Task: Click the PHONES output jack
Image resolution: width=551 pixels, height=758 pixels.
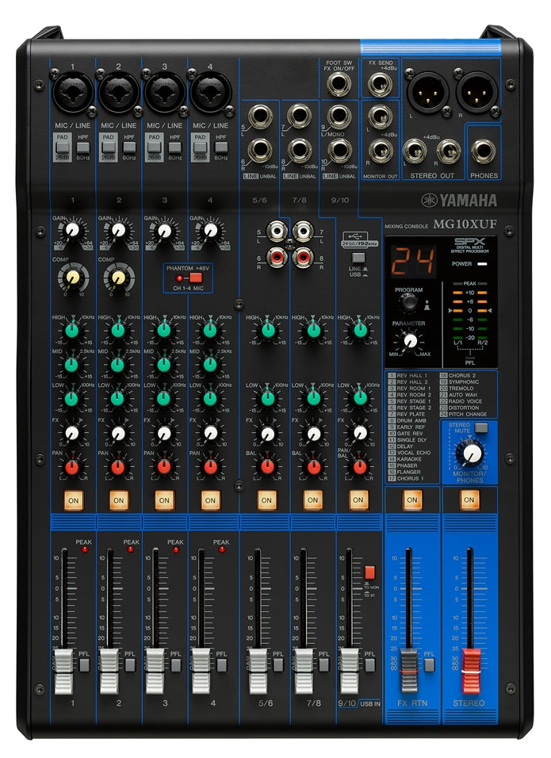Action: 484,150
